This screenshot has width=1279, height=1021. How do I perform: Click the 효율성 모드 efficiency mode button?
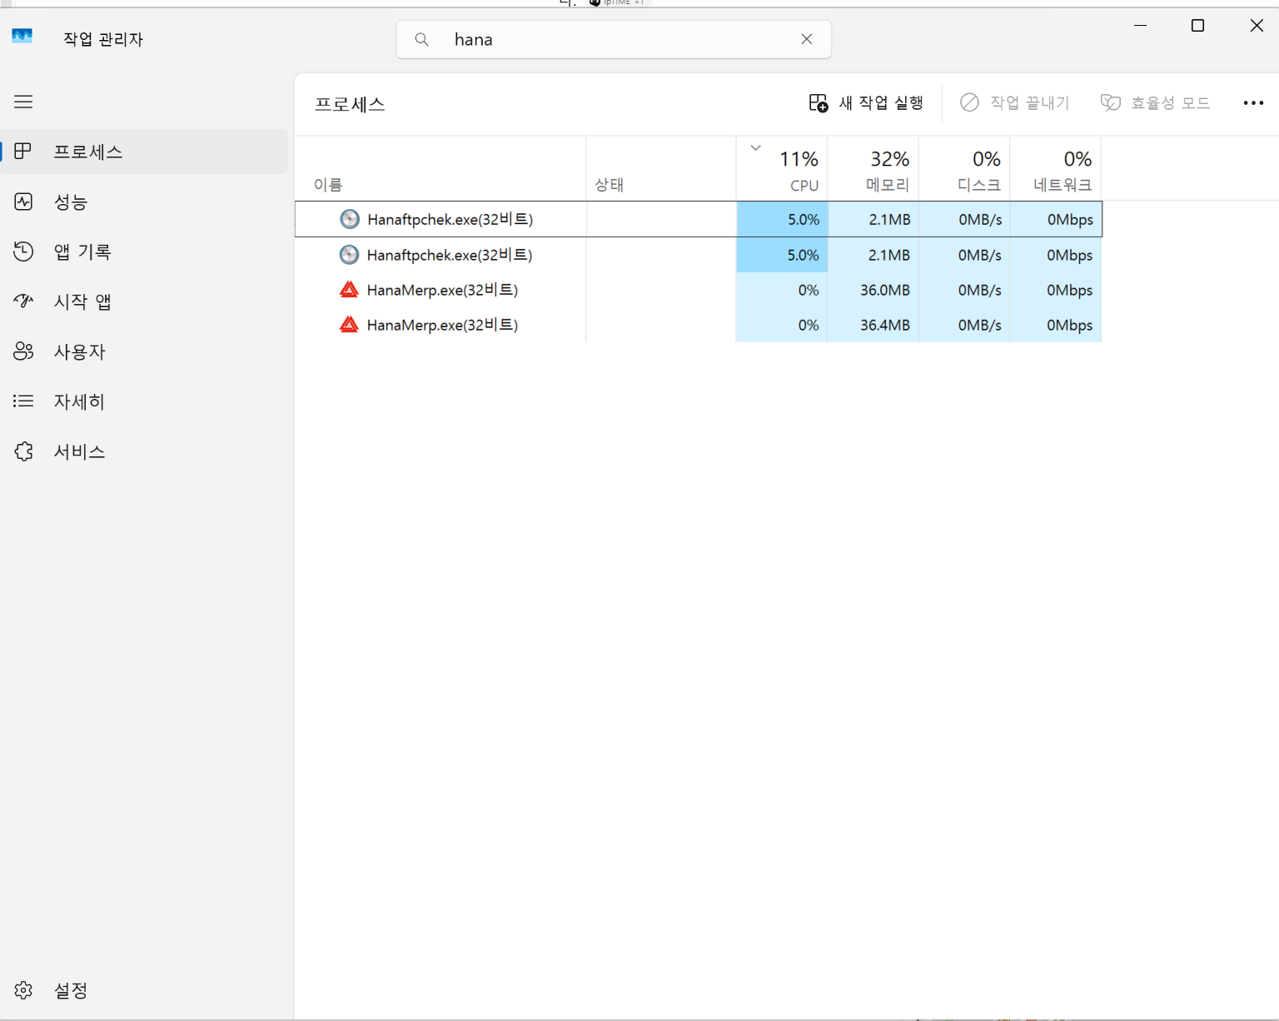tap(1155, 103)
